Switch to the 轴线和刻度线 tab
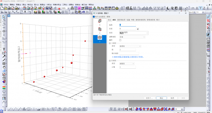Image resolution: width=212 pixels, height=113 pixels. pos(141,20)
